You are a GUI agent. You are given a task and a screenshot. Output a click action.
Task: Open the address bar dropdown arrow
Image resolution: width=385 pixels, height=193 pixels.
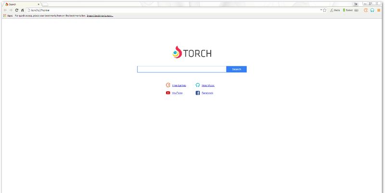(321, 10)
